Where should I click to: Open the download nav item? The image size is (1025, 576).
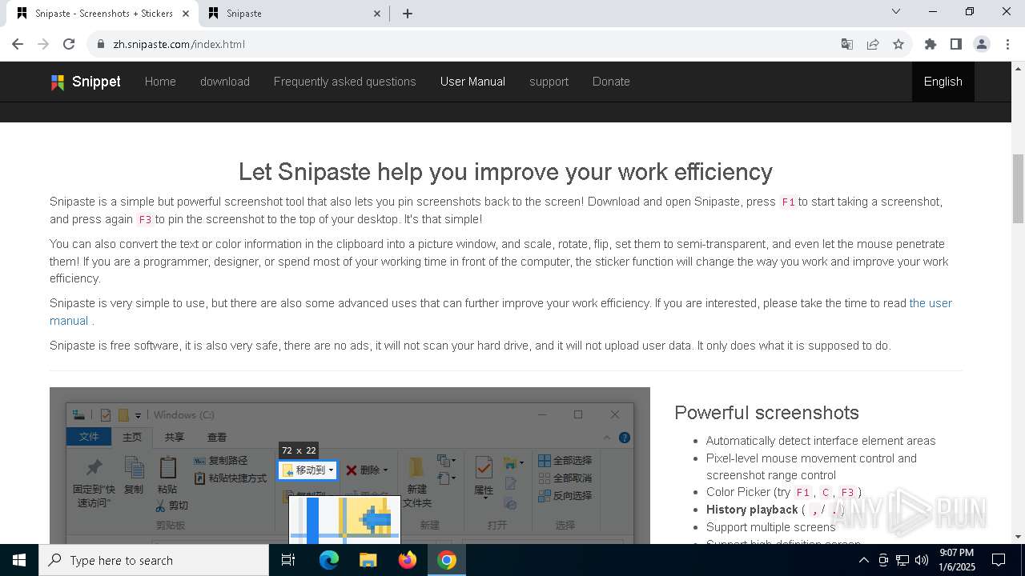tap(225, 82)
